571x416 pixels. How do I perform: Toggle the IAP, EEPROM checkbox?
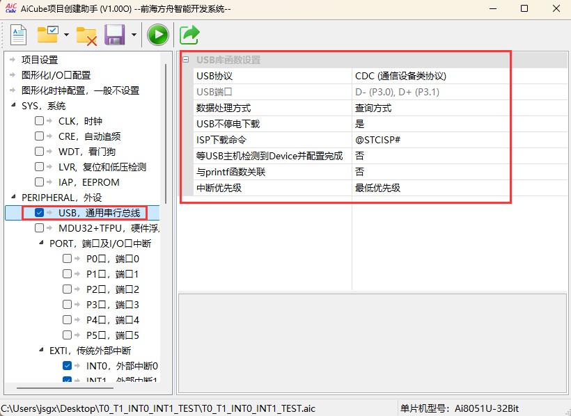coord(39,182)
